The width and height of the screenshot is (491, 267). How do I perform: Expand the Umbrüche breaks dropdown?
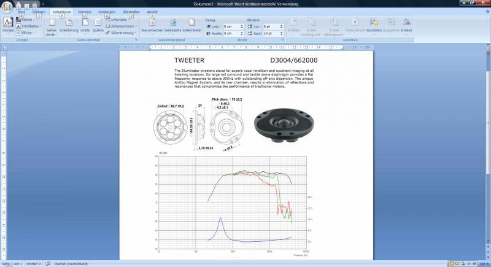[x=117, y=20]
